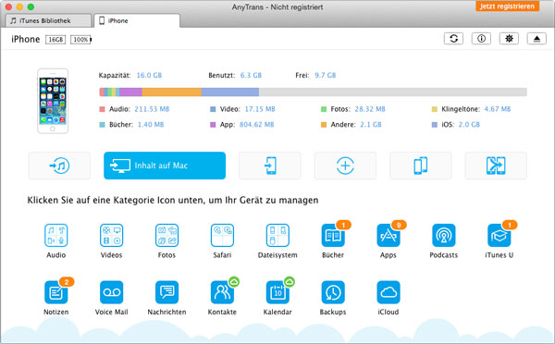The width and height of the screenshot is (555, 344).
Task: Click the Klingeltöne 4.67 MB legend entry
Action: [472, 109]
